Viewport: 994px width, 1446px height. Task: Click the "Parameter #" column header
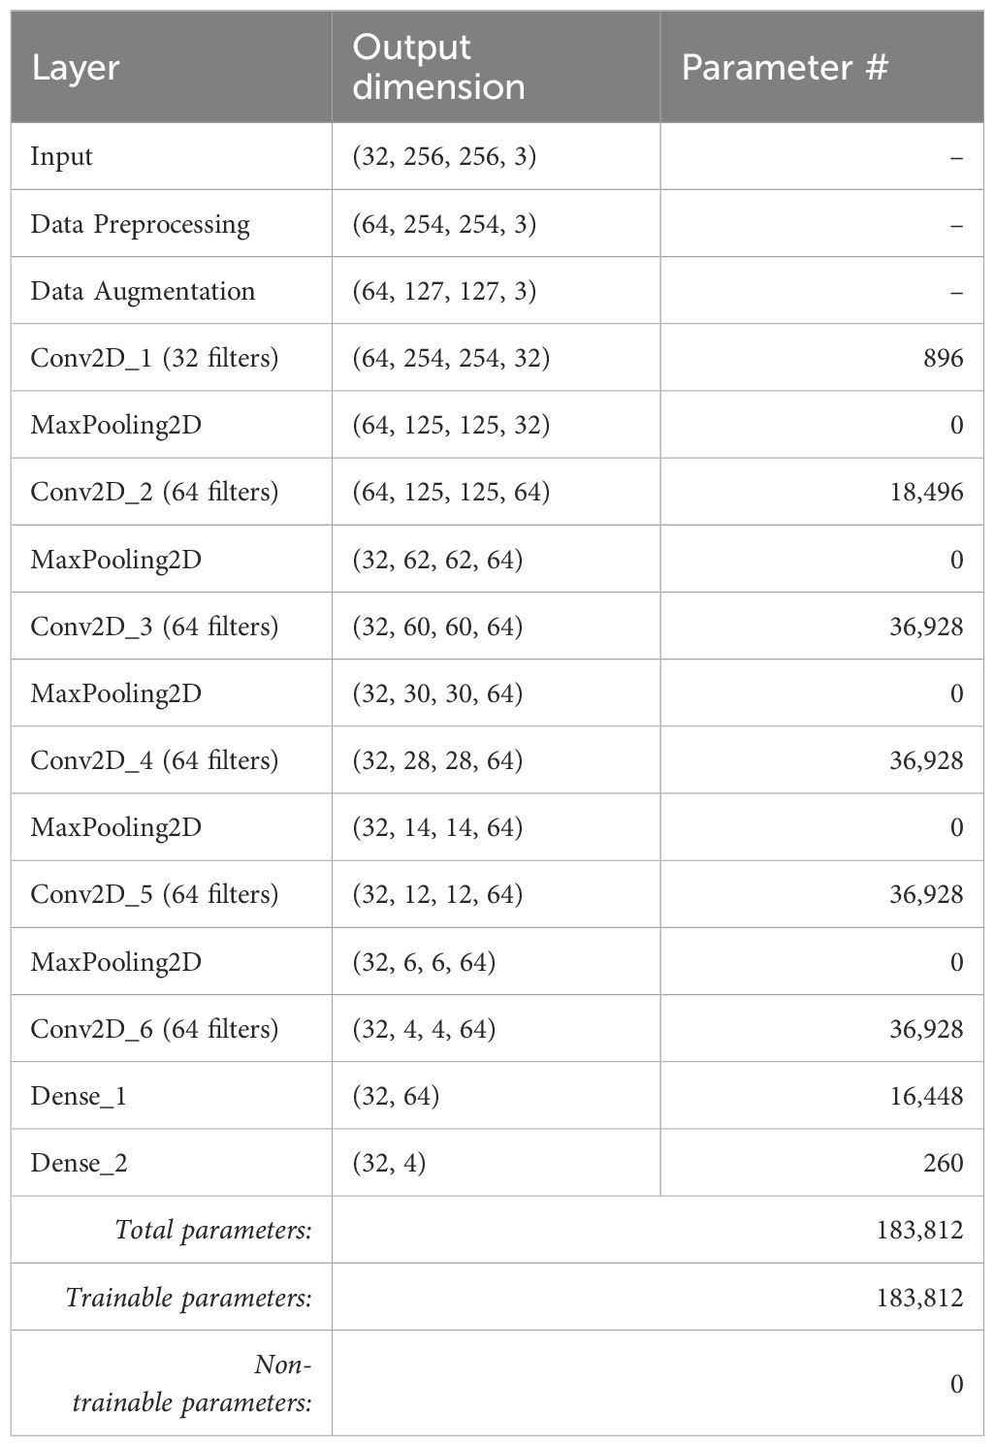(x=785, y=67)
